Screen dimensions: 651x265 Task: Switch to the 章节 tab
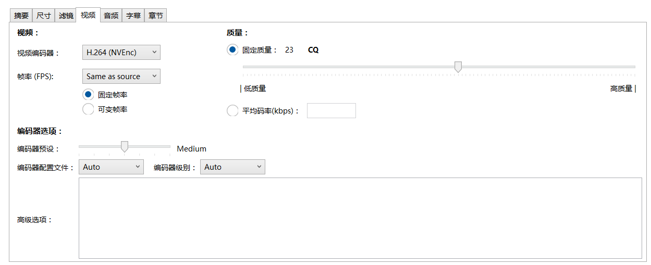155,16
